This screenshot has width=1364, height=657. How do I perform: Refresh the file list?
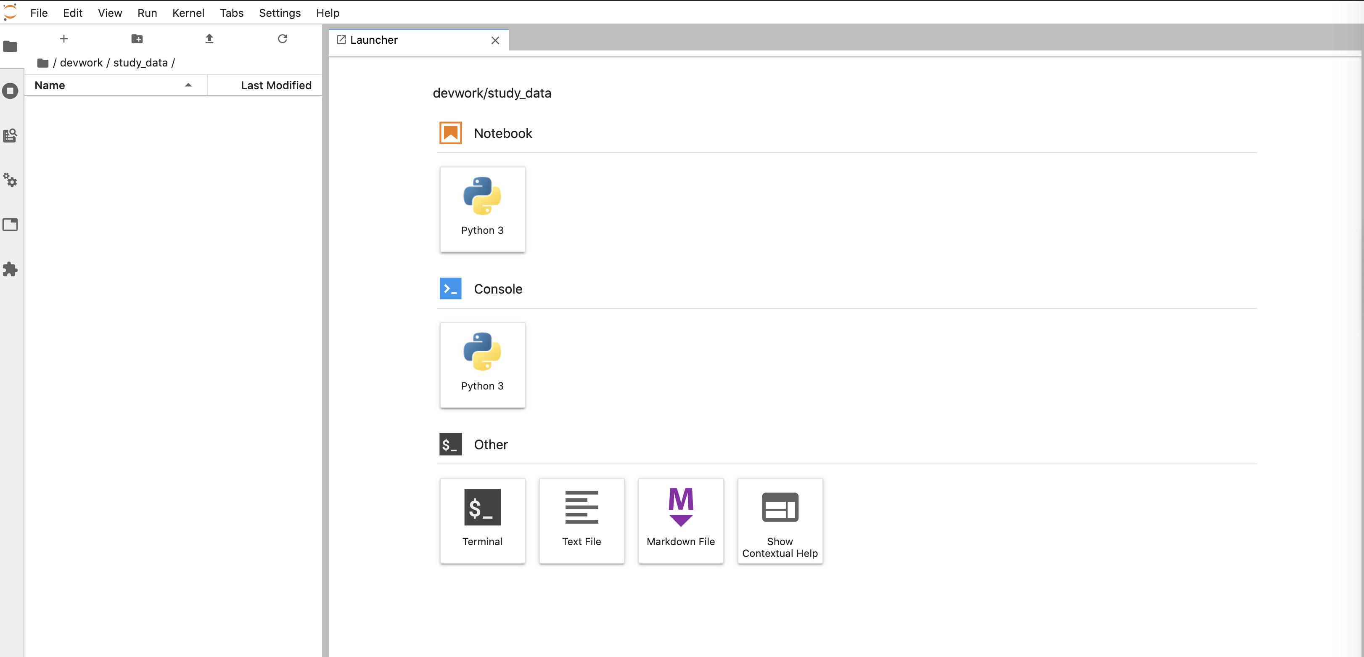coord(282,39)
